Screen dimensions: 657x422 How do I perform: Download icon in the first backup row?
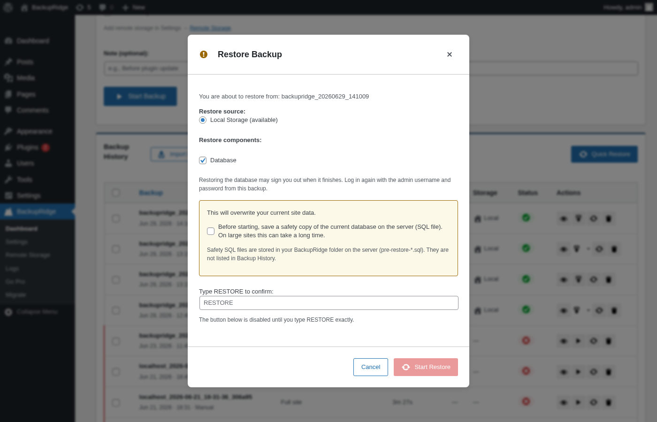tap(579, 219)
